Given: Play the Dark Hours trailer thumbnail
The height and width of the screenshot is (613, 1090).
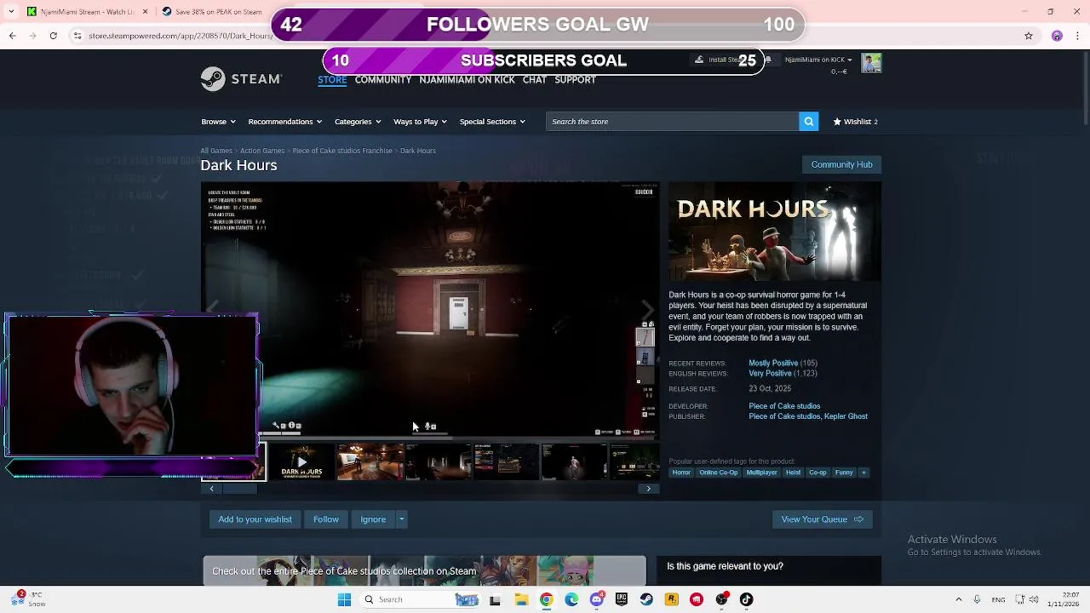Looking at the screenshot, I should [301, 462].
